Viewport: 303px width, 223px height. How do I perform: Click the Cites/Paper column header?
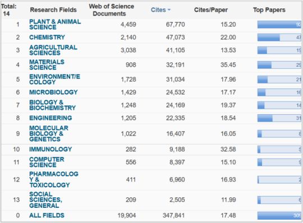211,10
